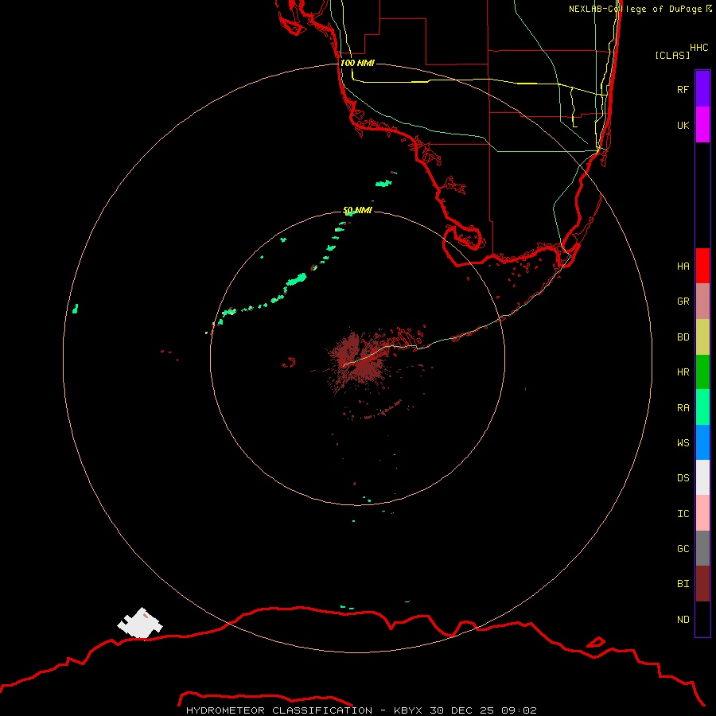Select the BI legend label

683,584
